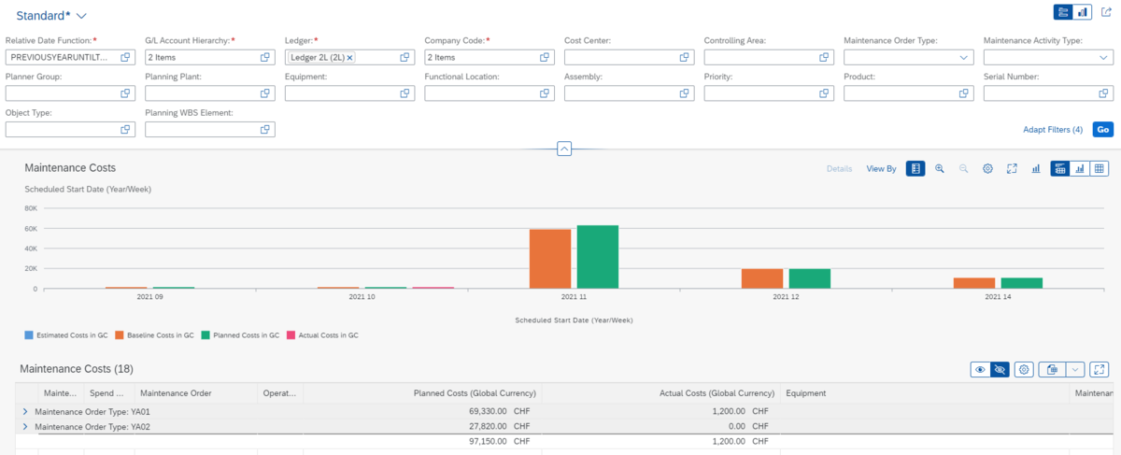This screenshot has width=1121, height=455.
Task: Click the View By menu button
Action: (x=881, y=169)
